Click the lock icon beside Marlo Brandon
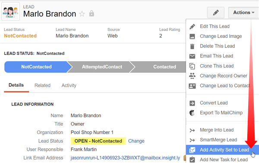Viewport: 259px width, 163px height. click(92, 13)
